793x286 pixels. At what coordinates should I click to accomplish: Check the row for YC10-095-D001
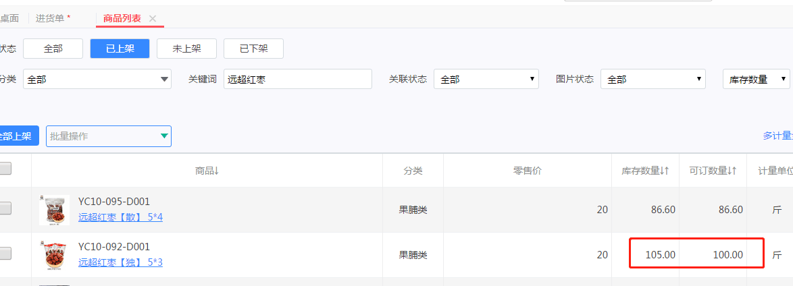tap(5, 208)
